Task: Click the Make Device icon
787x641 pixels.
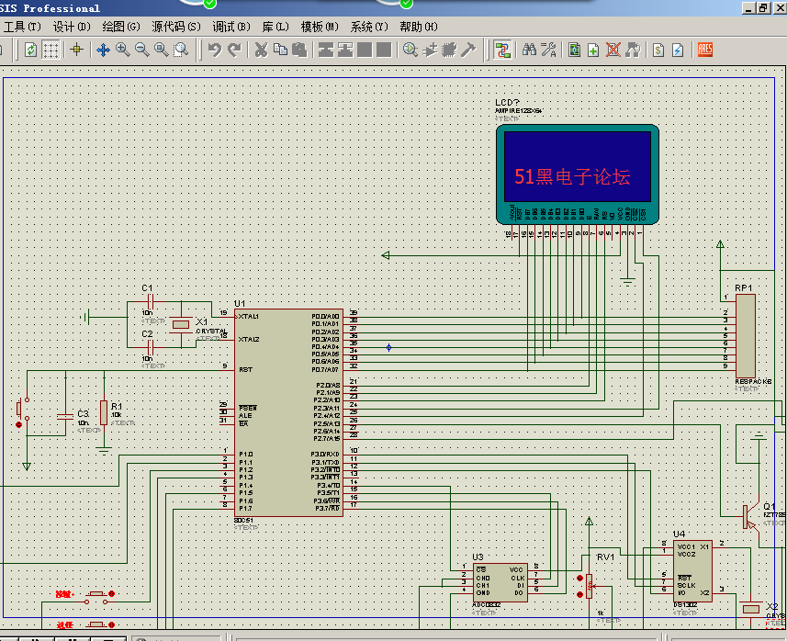Action: tap(430, 50)
